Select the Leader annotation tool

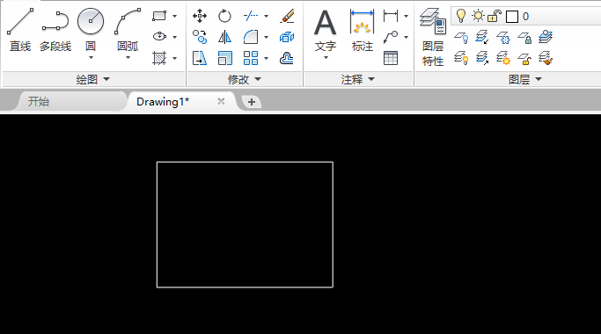pyautogui.click(x=391, y=37)
